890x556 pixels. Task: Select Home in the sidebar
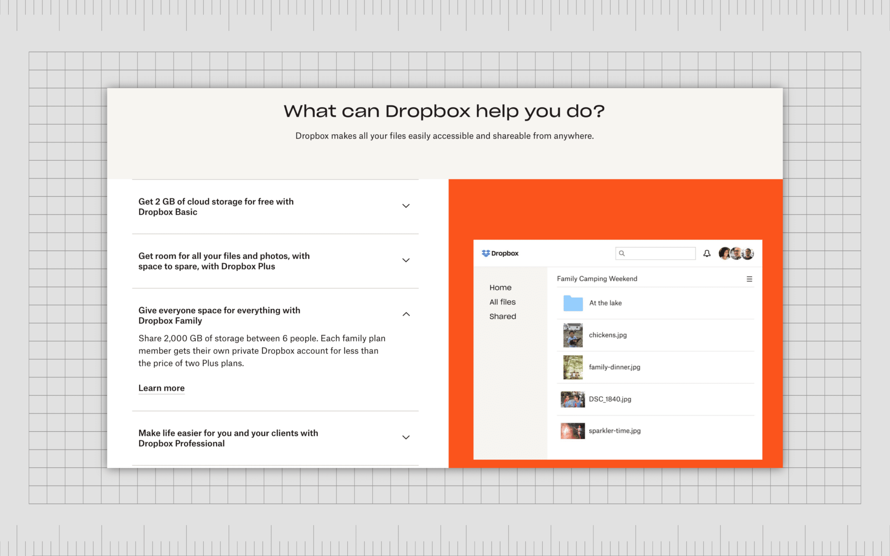pos(500,288)
